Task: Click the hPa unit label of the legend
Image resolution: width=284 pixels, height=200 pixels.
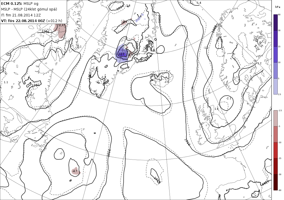Action: 277,7
